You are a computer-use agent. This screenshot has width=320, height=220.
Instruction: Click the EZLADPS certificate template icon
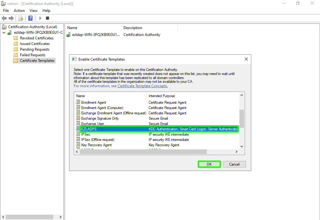78,129
